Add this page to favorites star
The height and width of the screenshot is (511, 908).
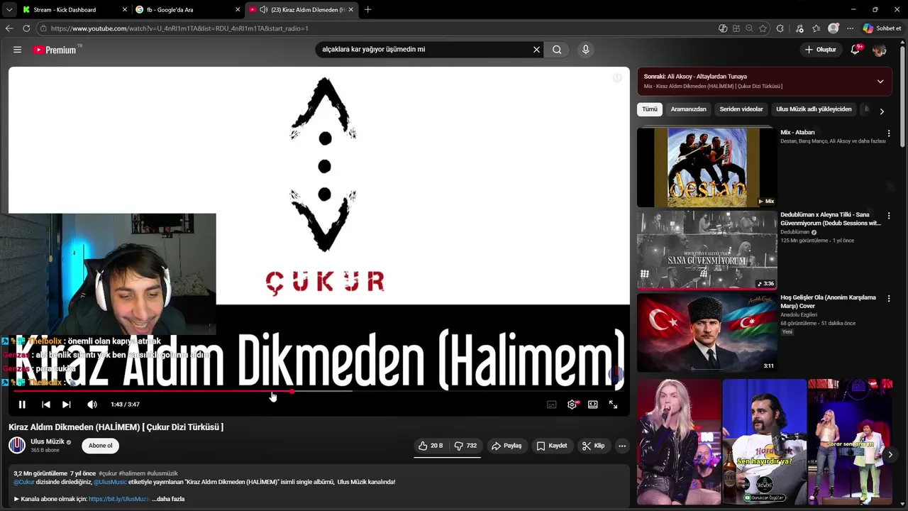763,28
